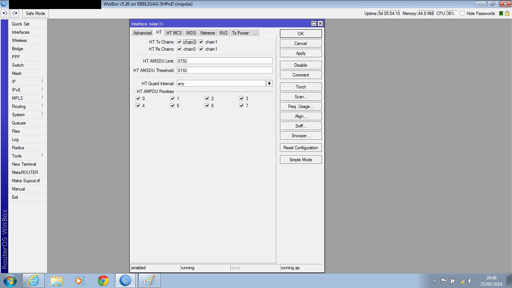This screenshot has height=288, width=512.
Task: Open the HT Guard Interval dropdown
Action: (x=269, y=84)
